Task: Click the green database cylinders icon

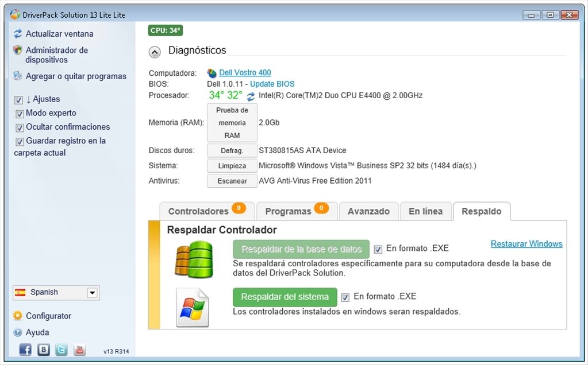Action: point(194,260)
